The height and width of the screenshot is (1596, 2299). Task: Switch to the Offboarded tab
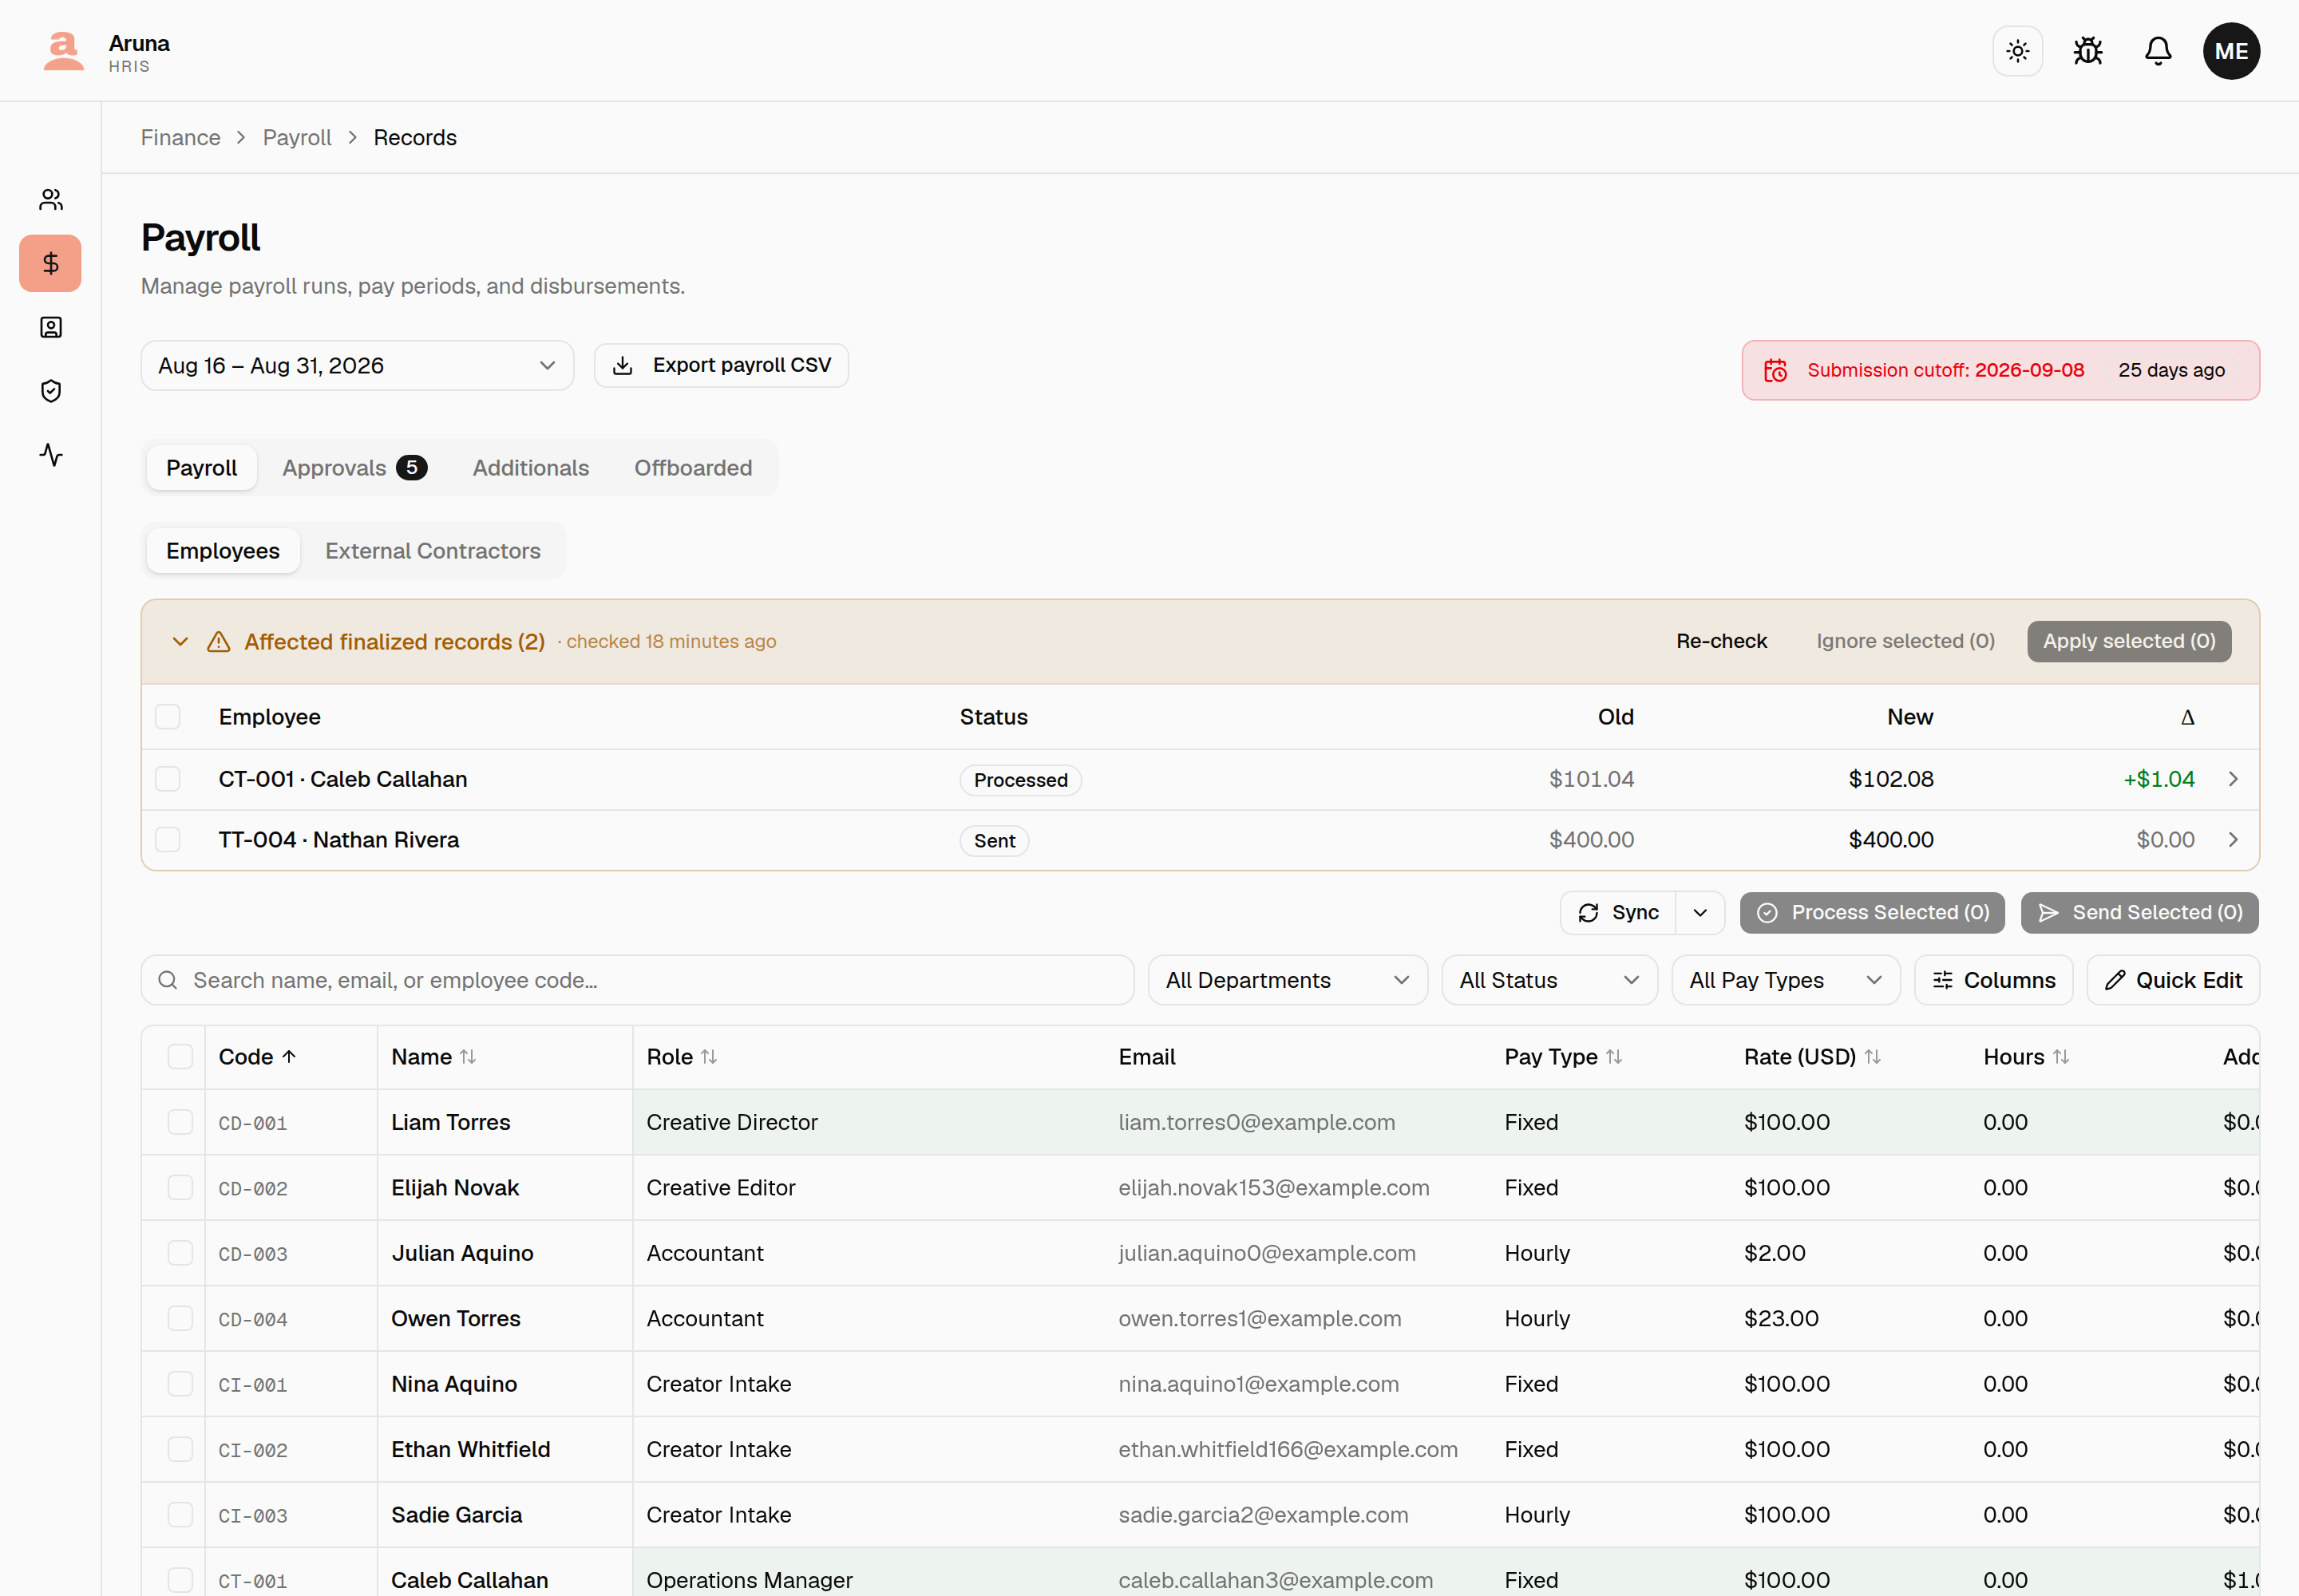coord(692,468)
